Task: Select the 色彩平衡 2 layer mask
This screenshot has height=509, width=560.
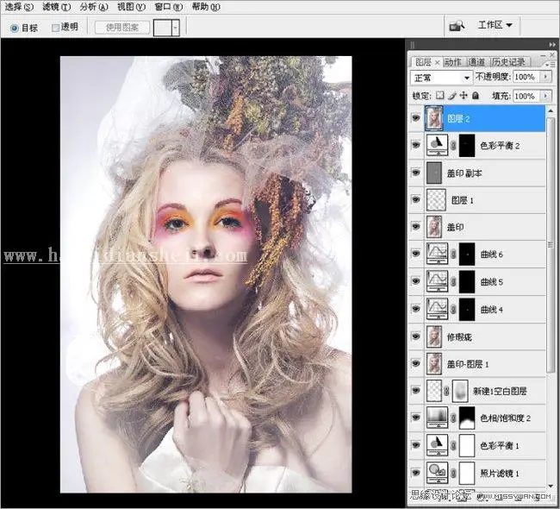Action: 467,146
